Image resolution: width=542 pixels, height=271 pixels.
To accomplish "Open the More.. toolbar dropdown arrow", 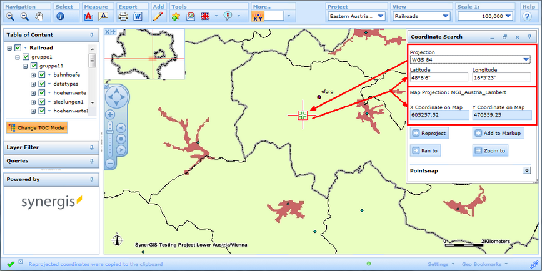I will pos(289,16).
